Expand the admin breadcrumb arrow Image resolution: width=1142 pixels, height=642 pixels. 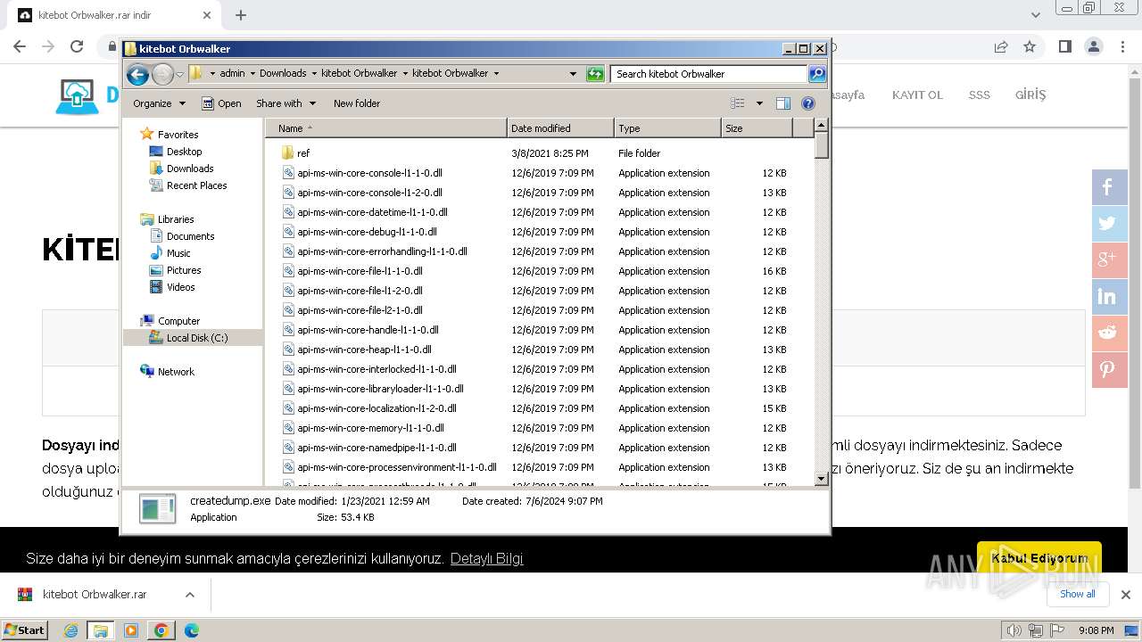coord(252,74)
